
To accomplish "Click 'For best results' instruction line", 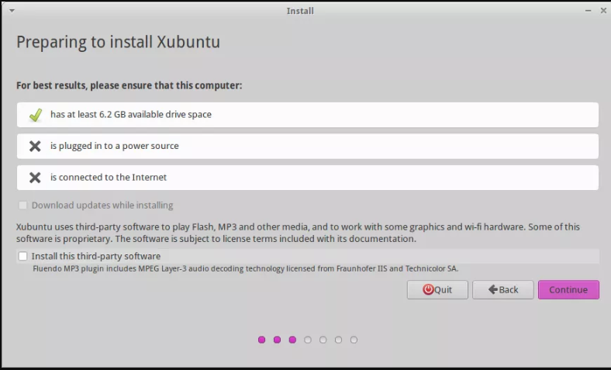I will point(129,86).
